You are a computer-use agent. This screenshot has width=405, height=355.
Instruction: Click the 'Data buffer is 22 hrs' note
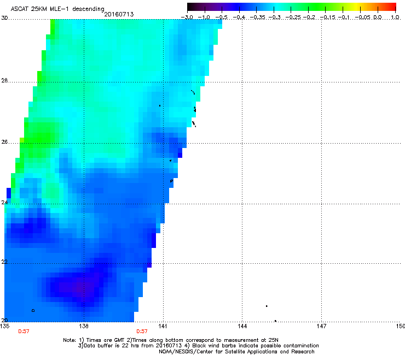pyautogui.click(x=130, y=346)
